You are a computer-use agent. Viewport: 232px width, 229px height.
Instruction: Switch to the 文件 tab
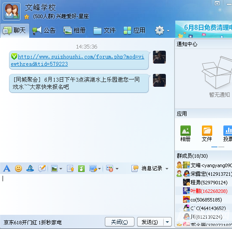(104, 31)
